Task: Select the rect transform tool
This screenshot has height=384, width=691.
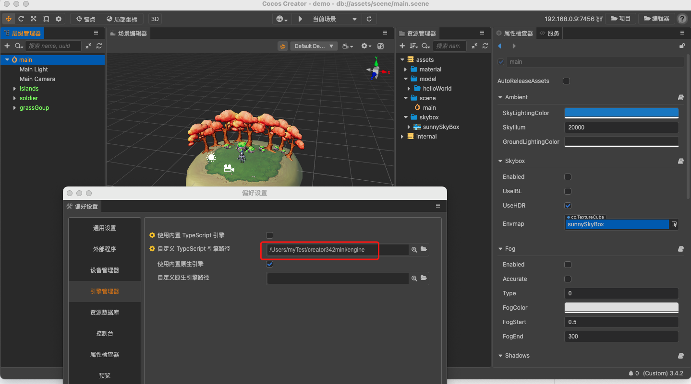Action: 46,19
